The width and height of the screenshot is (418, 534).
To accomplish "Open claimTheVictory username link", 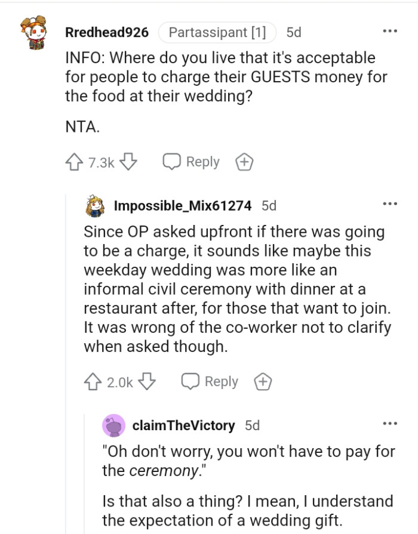I will pyautogui.click(x=183, y=425).
